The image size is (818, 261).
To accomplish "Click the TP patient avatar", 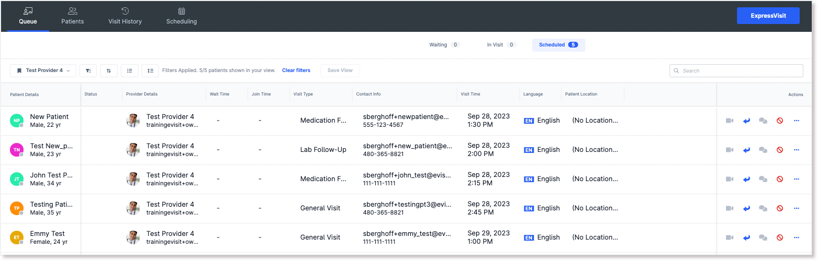I will (17, 208).
